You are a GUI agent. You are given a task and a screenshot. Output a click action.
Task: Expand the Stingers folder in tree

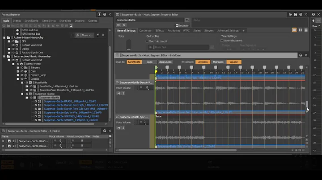point(18,68)
